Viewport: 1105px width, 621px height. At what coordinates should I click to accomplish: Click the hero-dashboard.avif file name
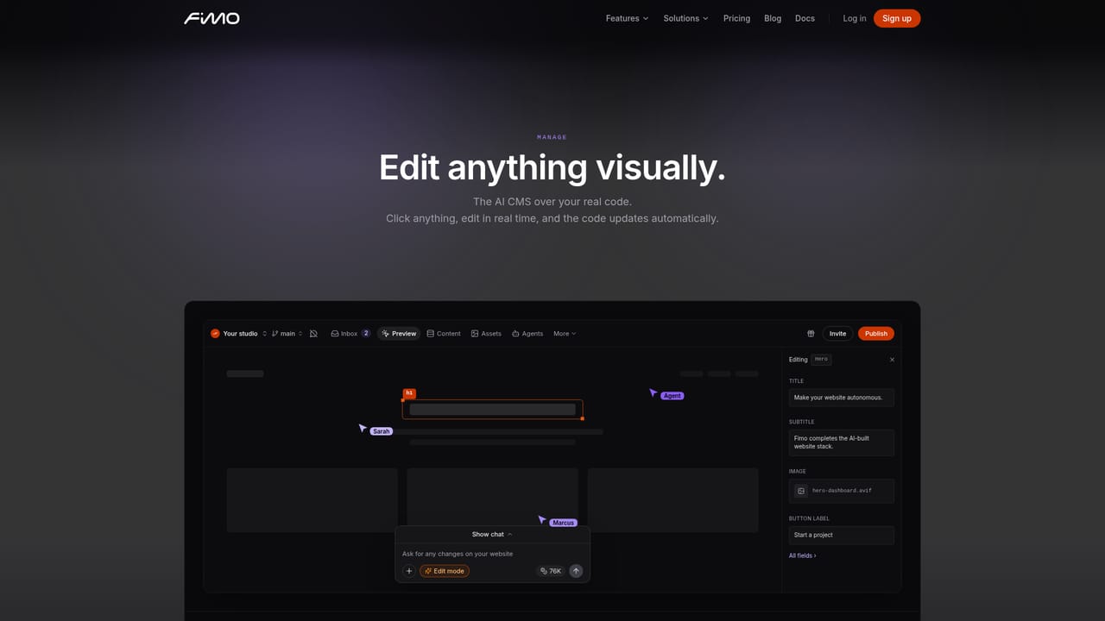click(x=842, y=491)
